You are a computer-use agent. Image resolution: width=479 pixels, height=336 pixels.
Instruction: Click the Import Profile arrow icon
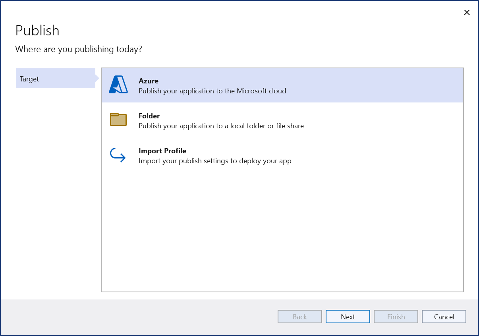point(118,155)
